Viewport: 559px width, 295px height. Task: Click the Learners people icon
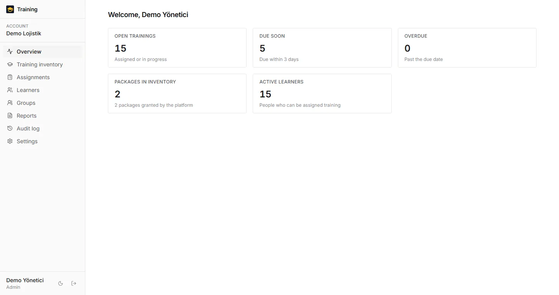point(10,90)
